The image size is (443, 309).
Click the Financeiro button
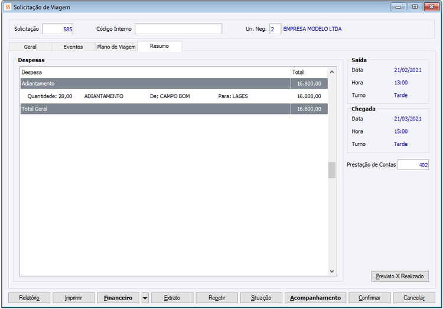(x=118, y=298)
